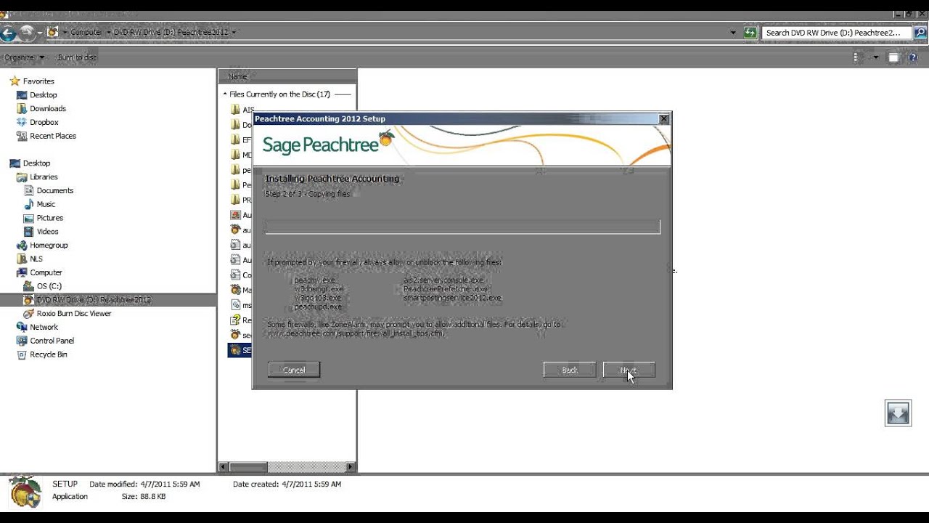Open Desktop under Favorites
Viewport: 929px width, 523px height.
point(43,95)
